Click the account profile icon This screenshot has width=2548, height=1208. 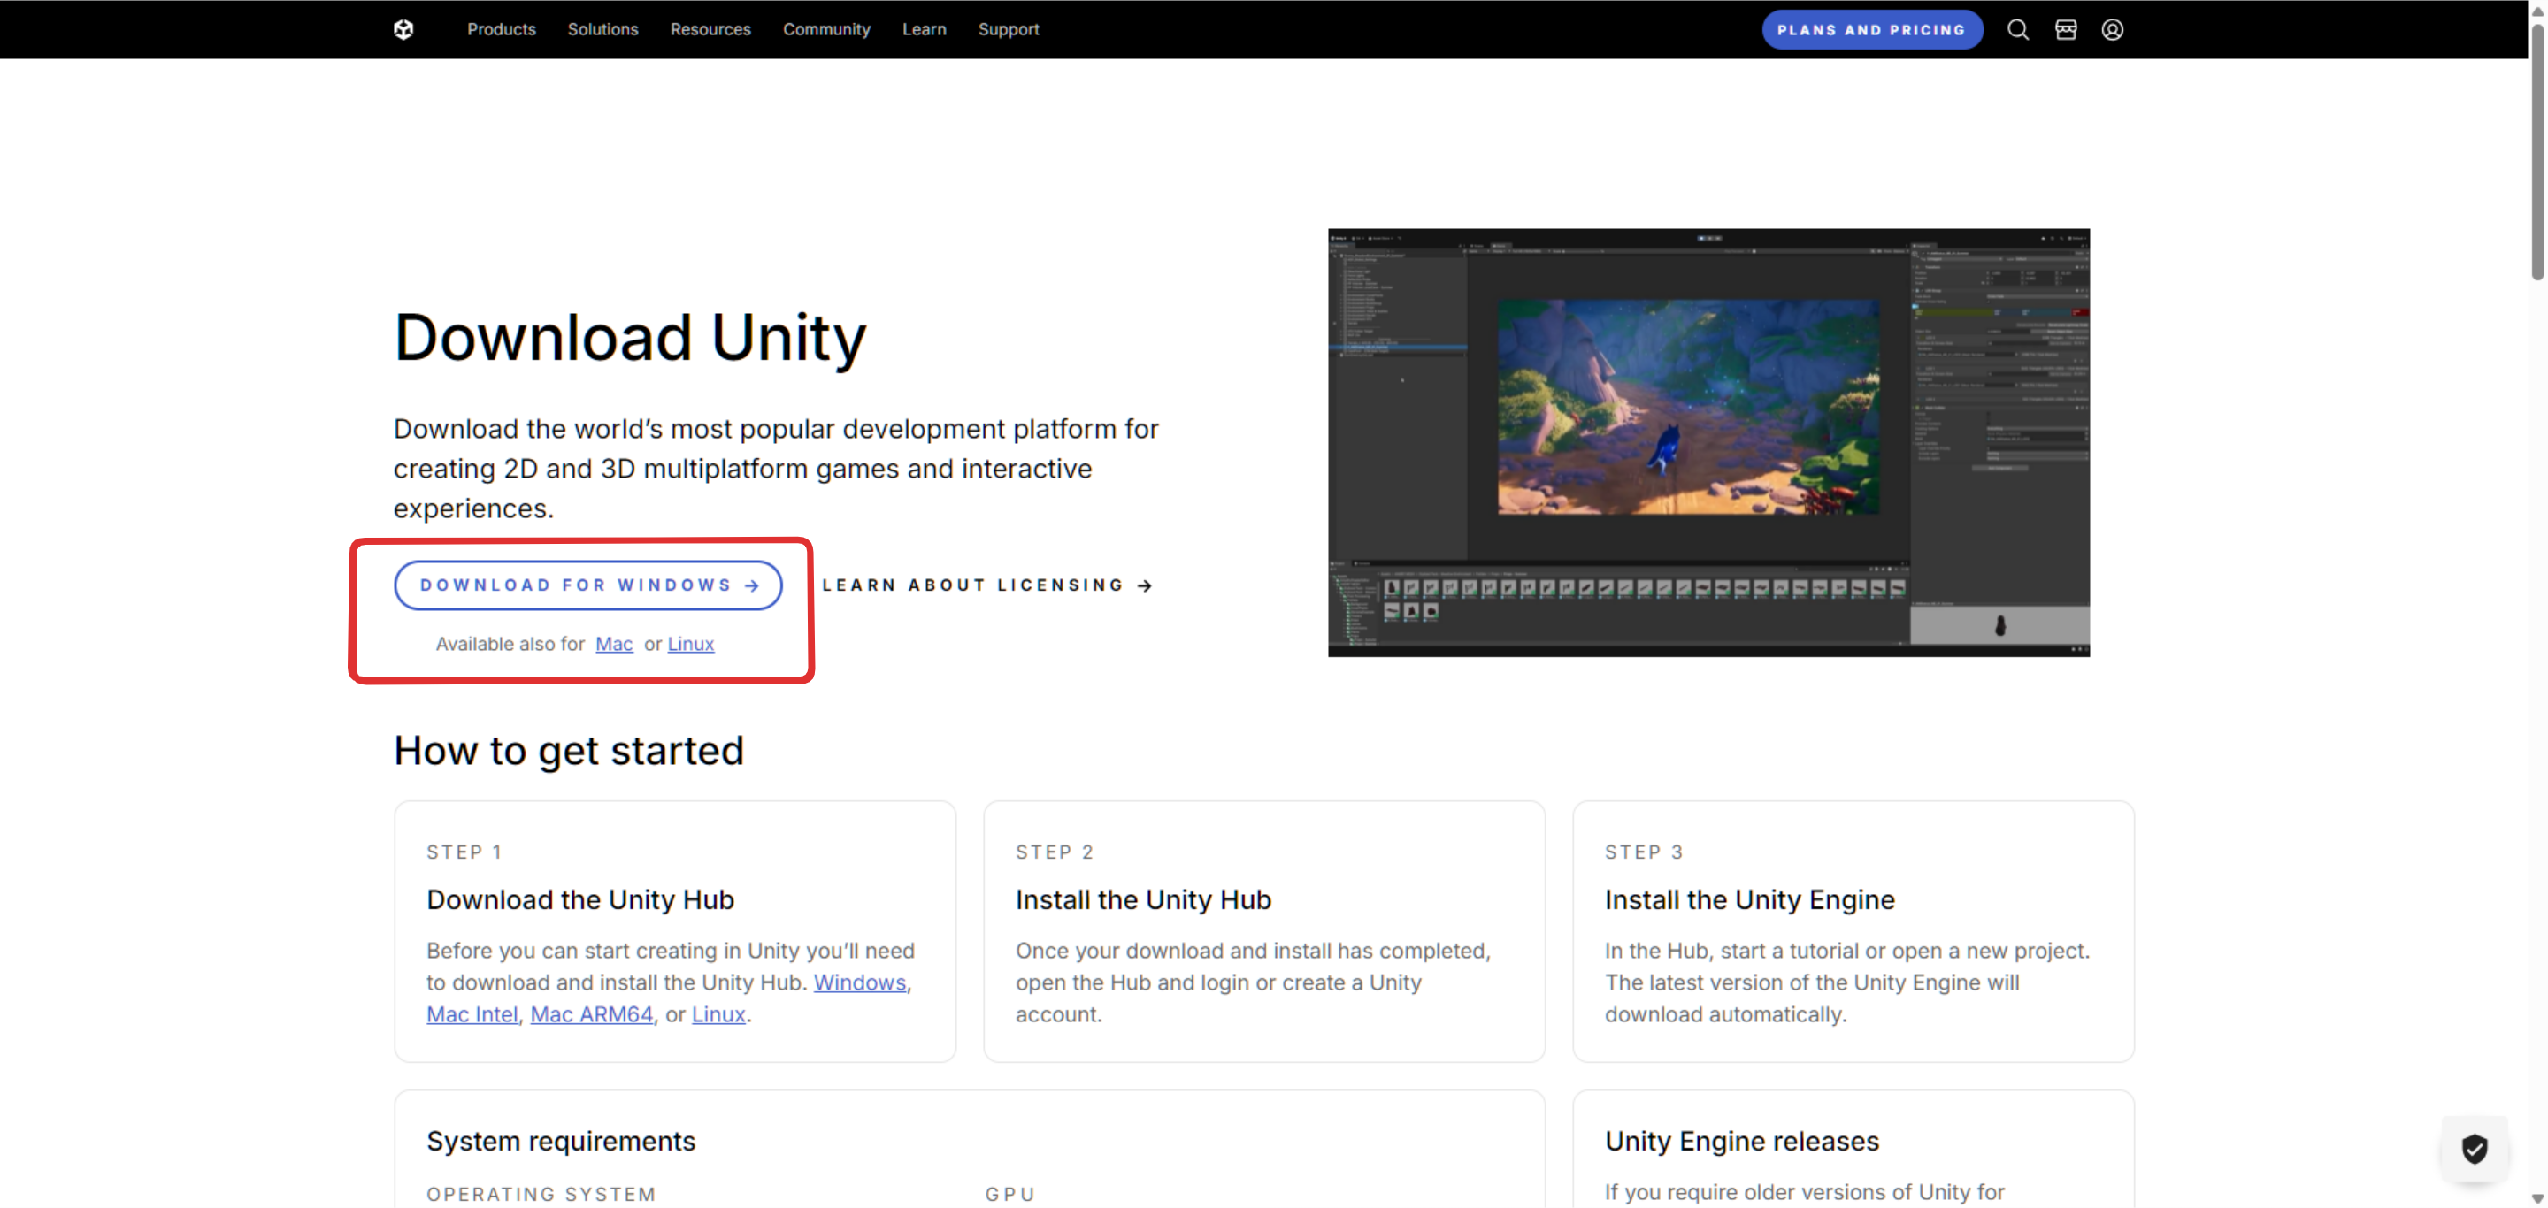pos(2112,28)
